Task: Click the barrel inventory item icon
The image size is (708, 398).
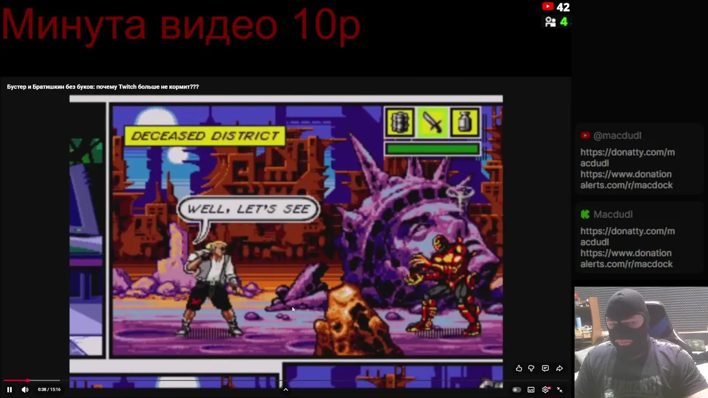Action: (399, 122)
